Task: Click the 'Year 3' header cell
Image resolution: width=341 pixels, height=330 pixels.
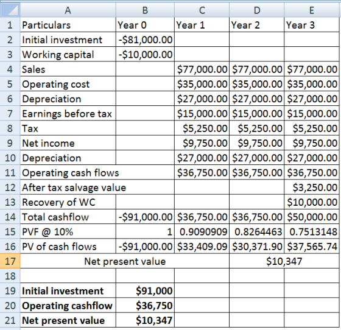Action: click(x=312, y=25)
